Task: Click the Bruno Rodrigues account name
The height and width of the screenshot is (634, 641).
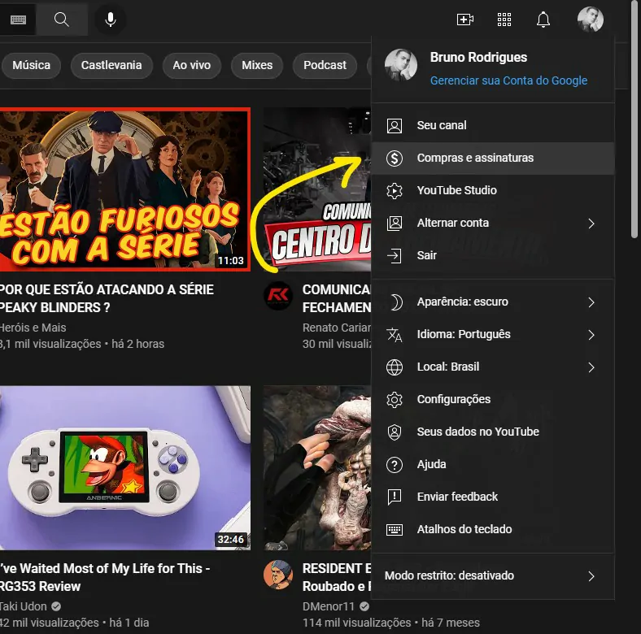Action: [x=478, y=58]
